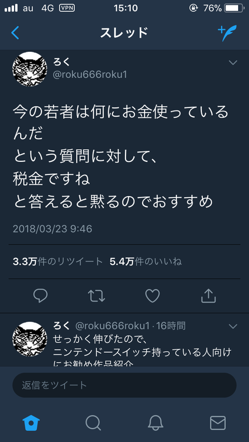Screen dimensions: 249x442
Task: Tap the battery indicator in the status bar
Action: [234, 8]
